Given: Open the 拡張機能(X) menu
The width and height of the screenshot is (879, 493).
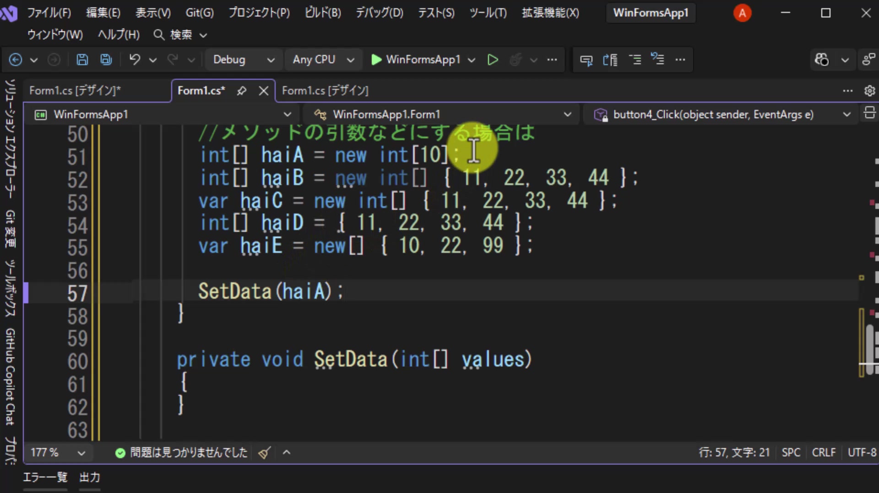Looking at the screenshot, I should click(x=550, y=13).
